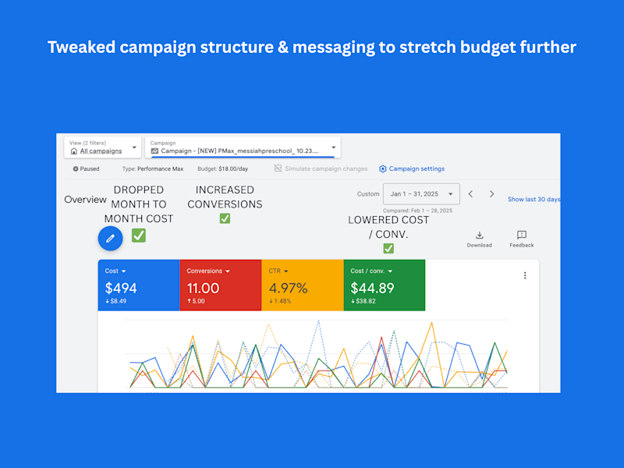Click the 5.00 conversions change value
The width and height of the screenshot is (624, 468).
[x=198, y=301]
